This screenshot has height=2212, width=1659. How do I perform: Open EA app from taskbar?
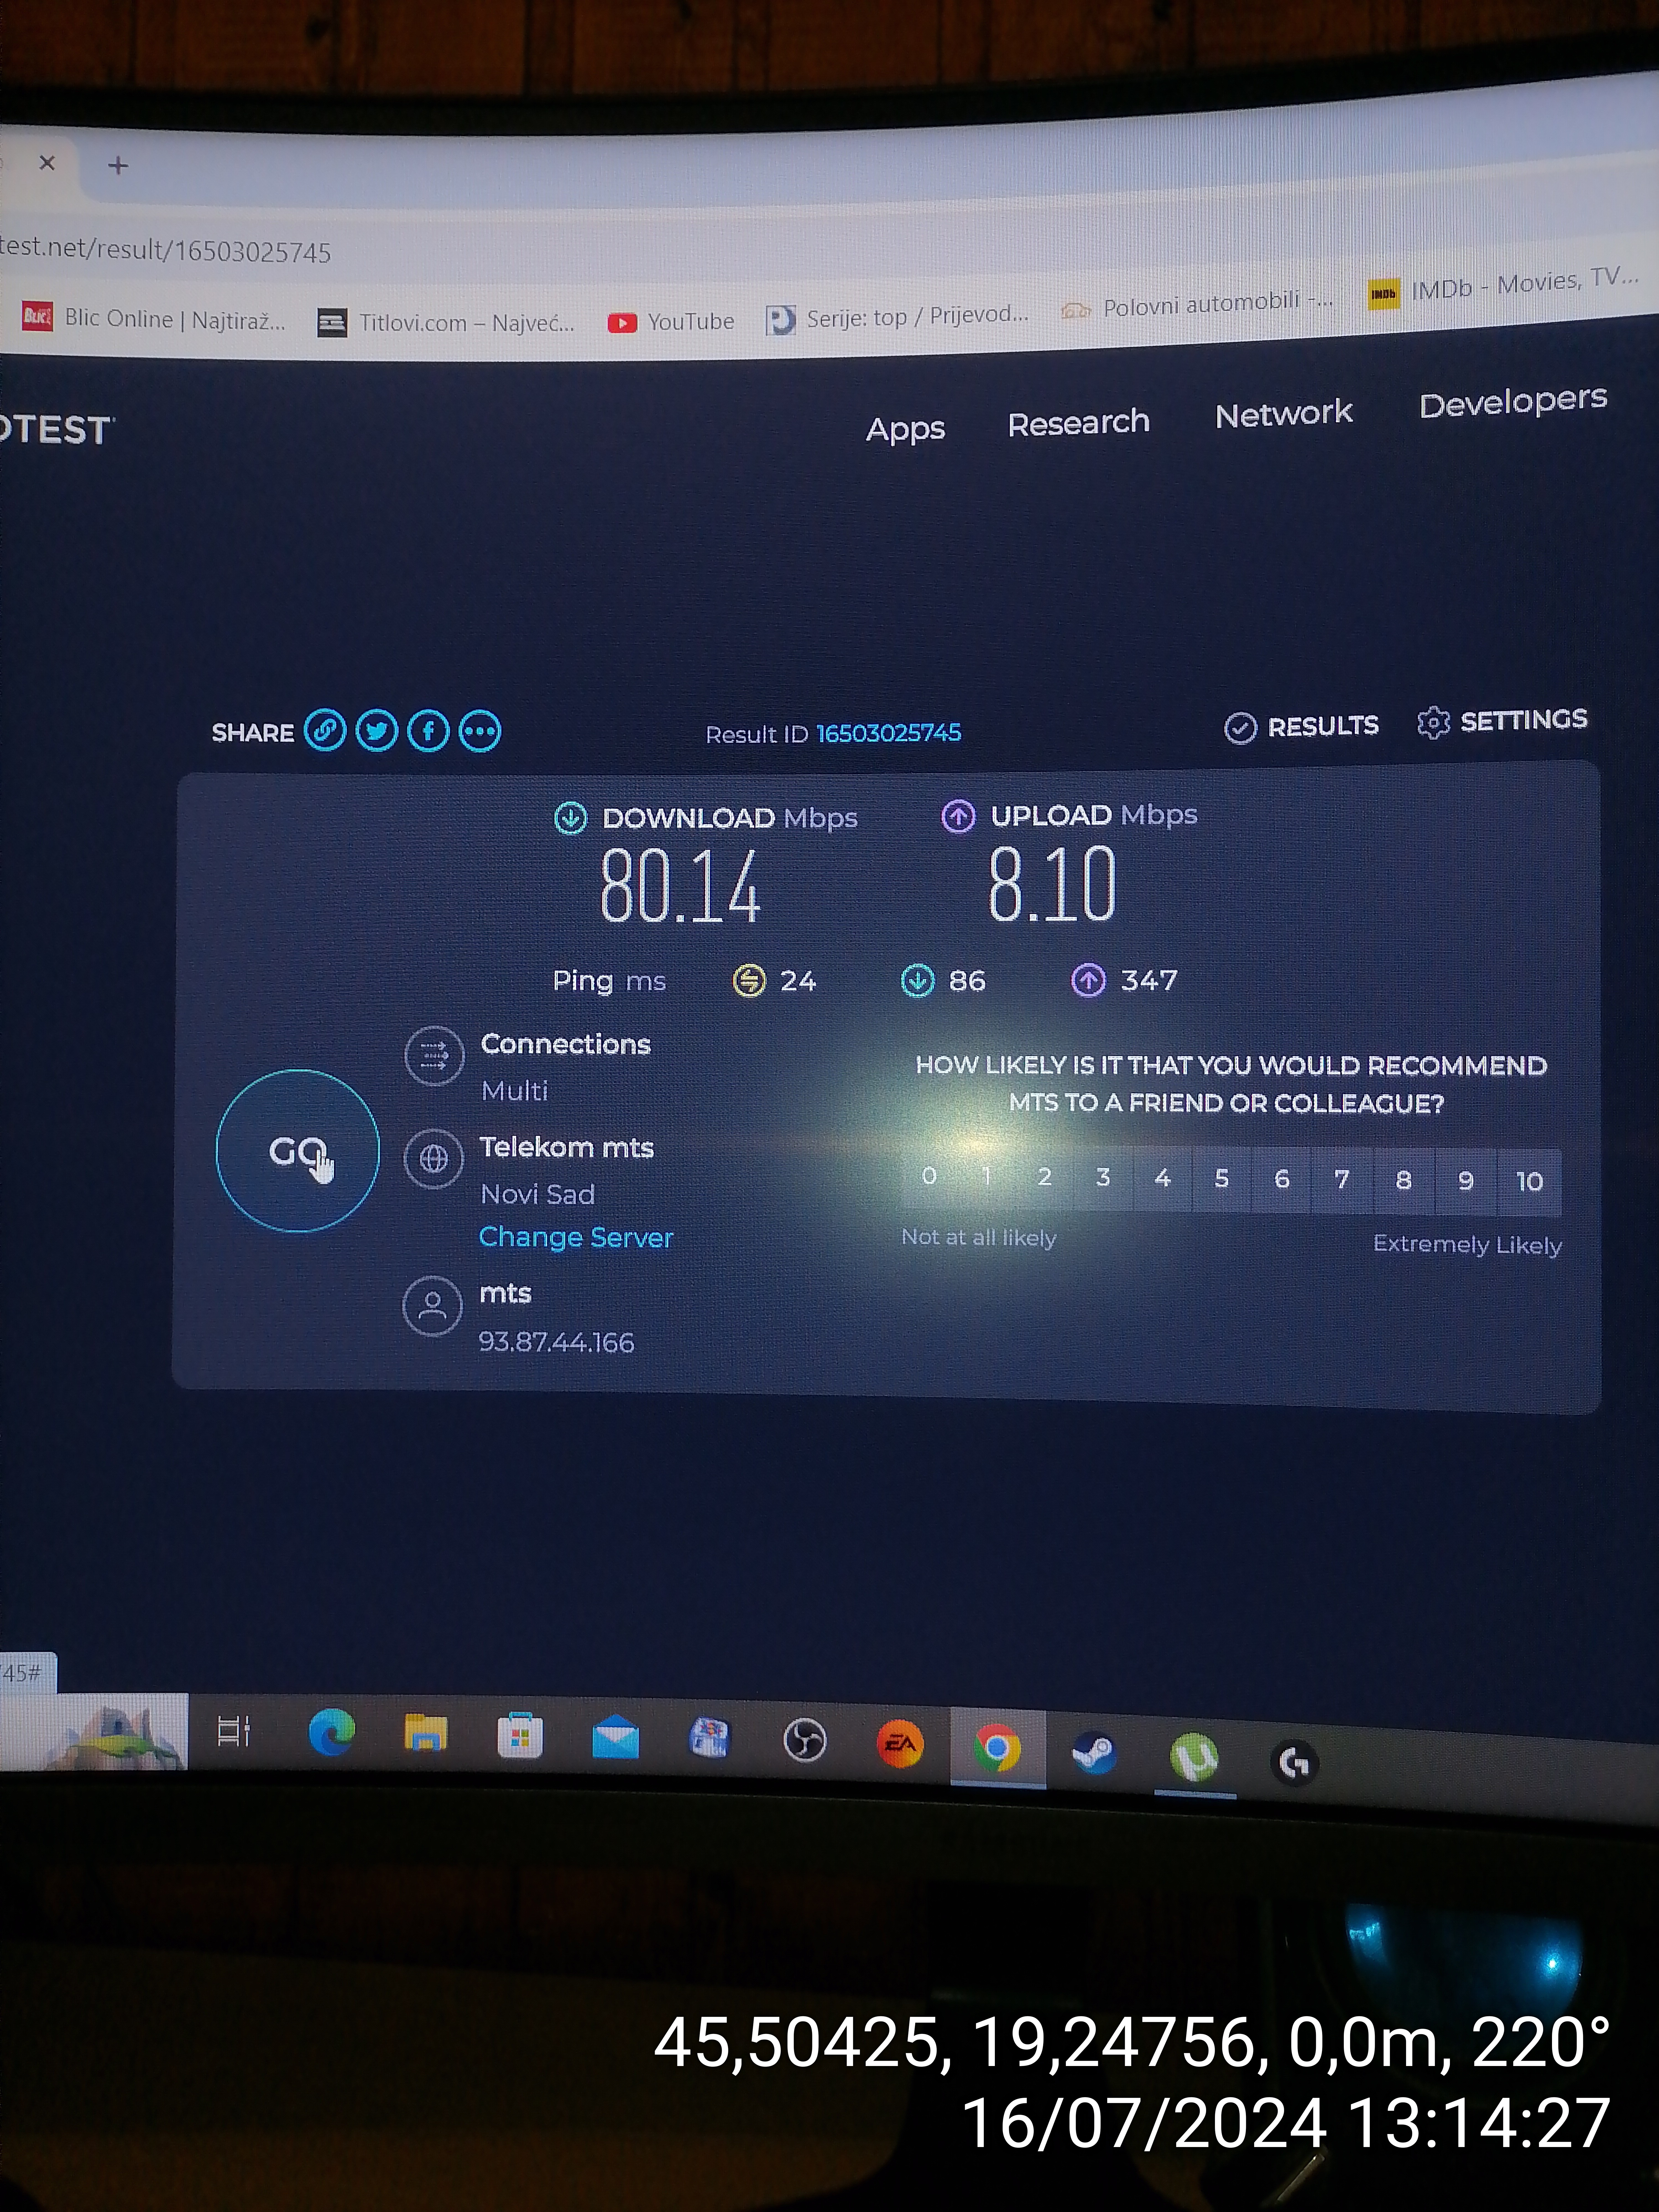pos(900,1744)
